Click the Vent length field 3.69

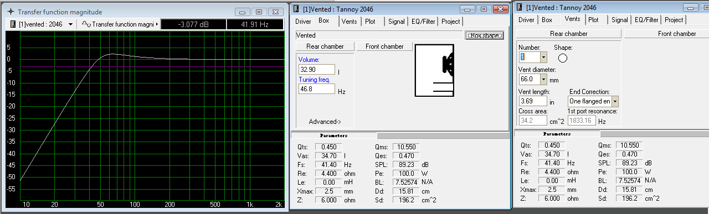point(532,101)
